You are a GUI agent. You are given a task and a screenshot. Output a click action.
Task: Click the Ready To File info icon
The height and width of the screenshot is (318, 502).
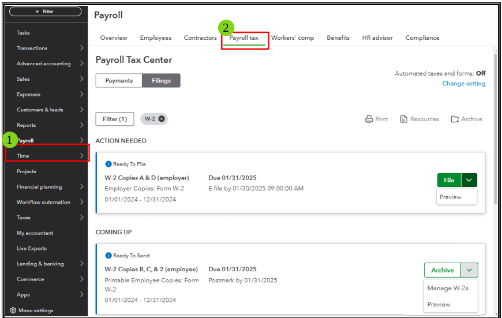pos(108,164)
